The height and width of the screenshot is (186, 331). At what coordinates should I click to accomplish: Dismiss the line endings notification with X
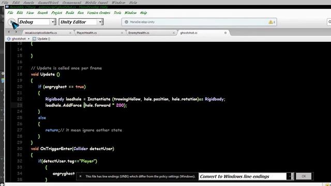coord(80,176)
